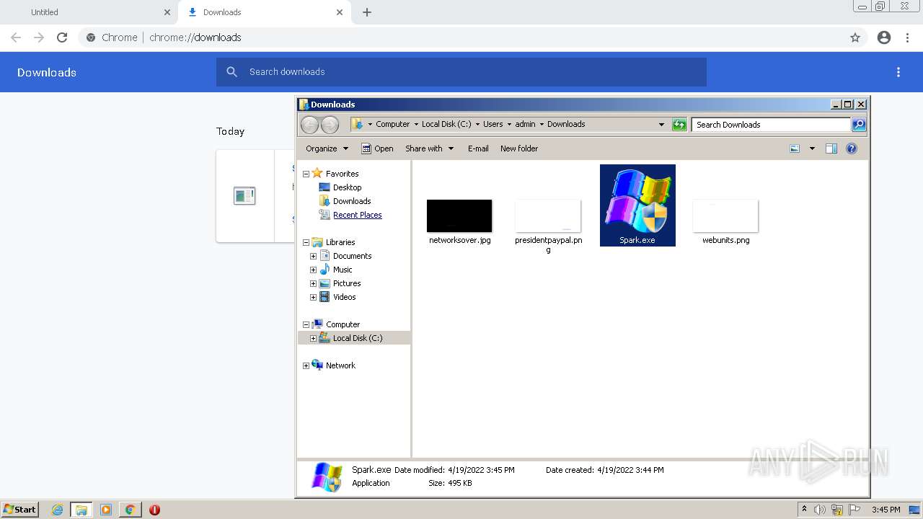Expand the Network tree node
923x519 pixels.
pyautogui.click(x=306, y=365)
